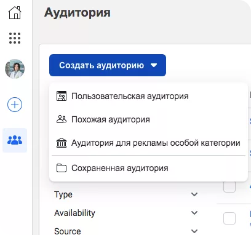Choose Пользовательская аудитория menu entry
The width and height of the screenshot is (251, 235).
pyautogui.click(x=148, y=96)
